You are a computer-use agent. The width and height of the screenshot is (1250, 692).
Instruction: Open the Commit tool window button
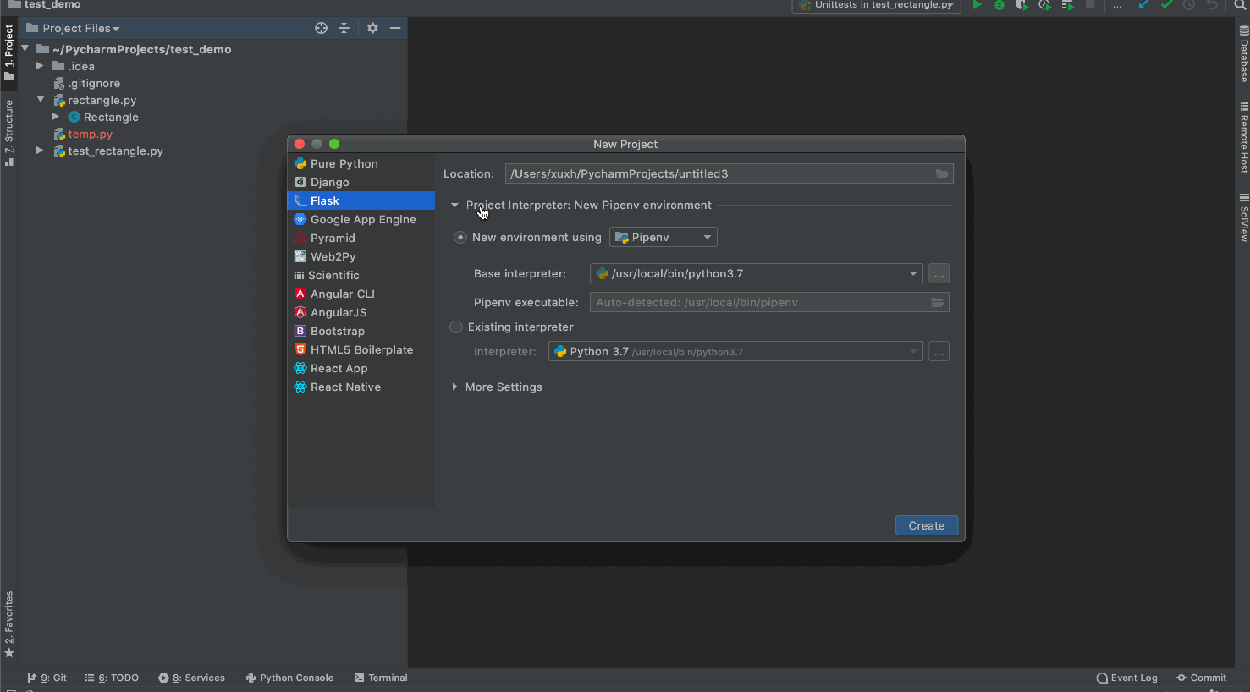point(1201,678)
